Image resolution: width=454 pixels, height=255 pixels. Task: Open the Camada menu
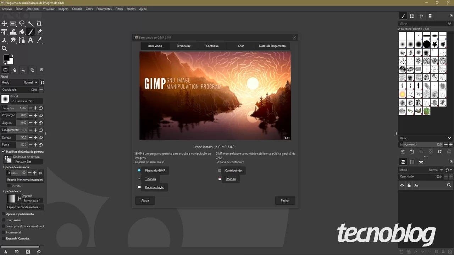(x=77, y=9)
